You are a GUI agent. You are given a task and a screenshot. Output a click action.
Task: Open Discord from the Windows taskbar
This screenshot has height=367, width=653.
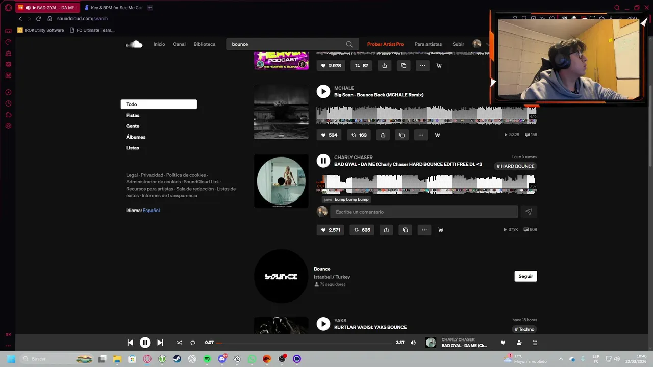tap(222, 359)
